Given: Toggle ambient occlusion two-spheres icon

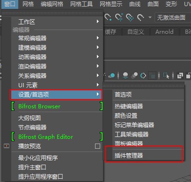Looking at the screenshot, I should [x=134, y=76].
